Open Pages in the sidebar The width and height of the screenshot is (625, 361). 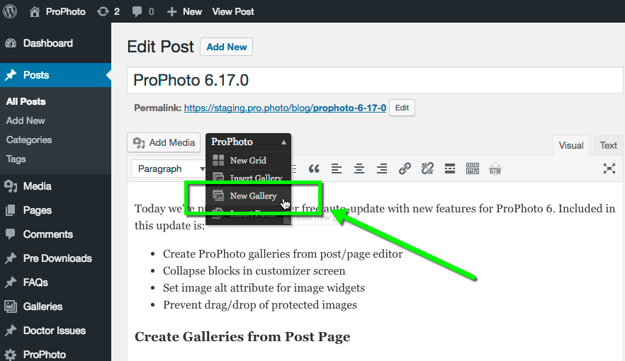55,210
